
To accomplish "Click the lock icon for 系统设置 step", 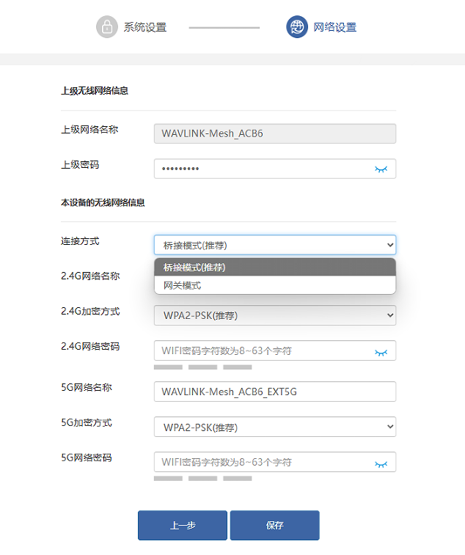I will pyautogui.click(x=107, y=27).
